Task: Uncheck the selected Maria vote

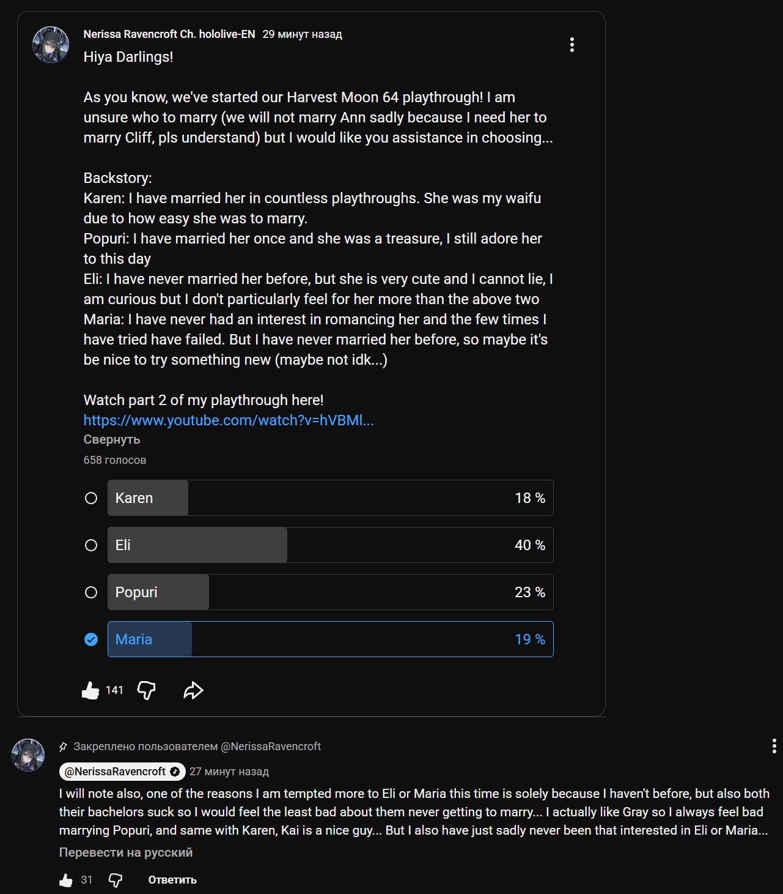Action: coord(91,639)
